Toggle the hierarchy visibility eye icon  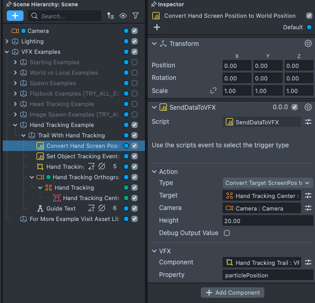[x=123, y=16]
